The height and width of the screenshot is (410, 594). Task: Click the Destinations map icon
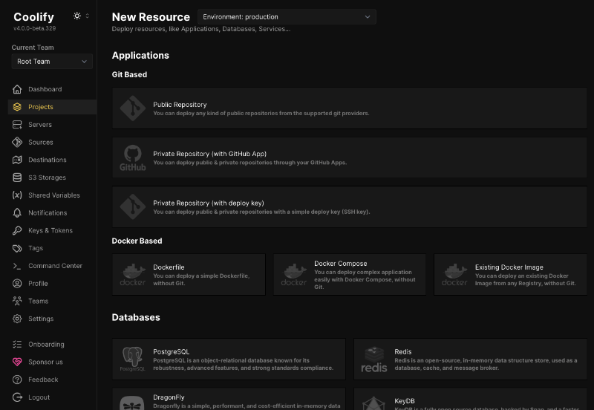click(17, 160)
